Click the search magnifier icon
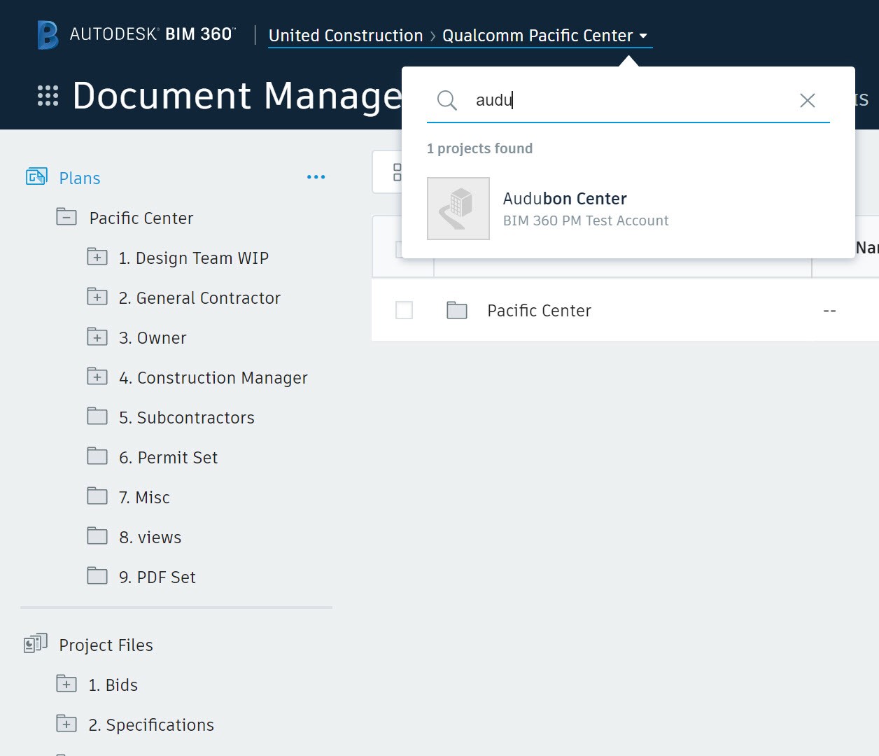Viewport: 879px width, 756px height. coord(446,100)
